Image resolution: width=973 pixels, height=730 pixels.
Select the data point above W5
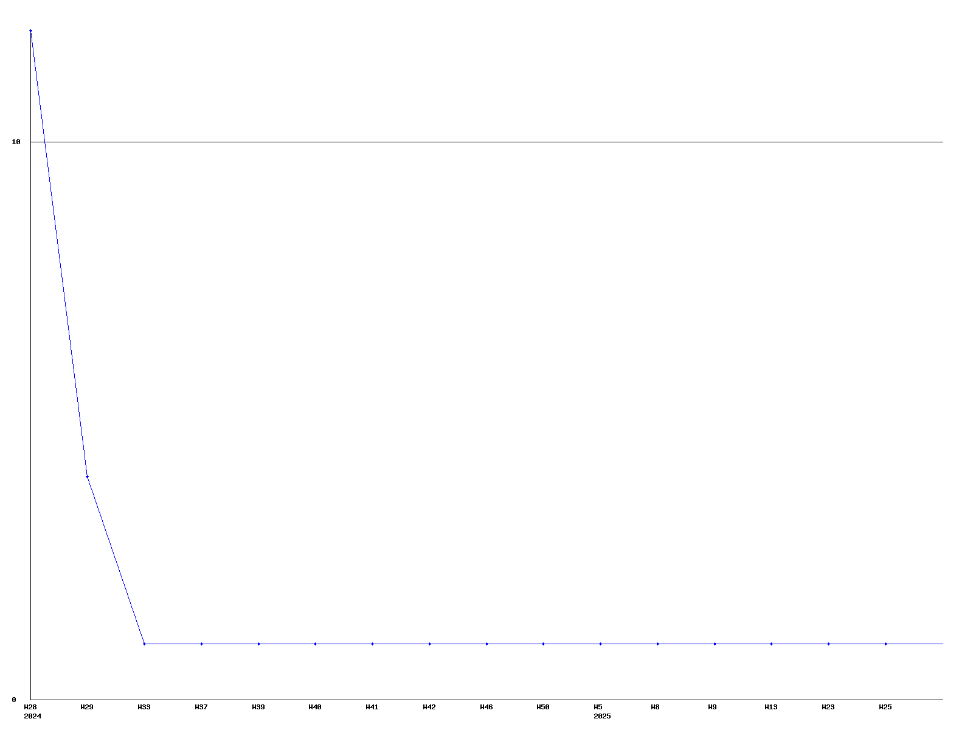[600, 644]
